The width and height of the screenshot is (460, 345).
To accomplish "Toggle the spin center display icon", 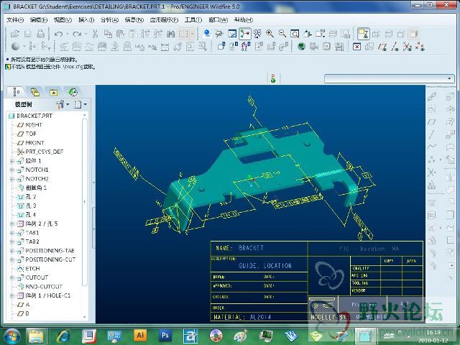I will (x=244, y=34).
